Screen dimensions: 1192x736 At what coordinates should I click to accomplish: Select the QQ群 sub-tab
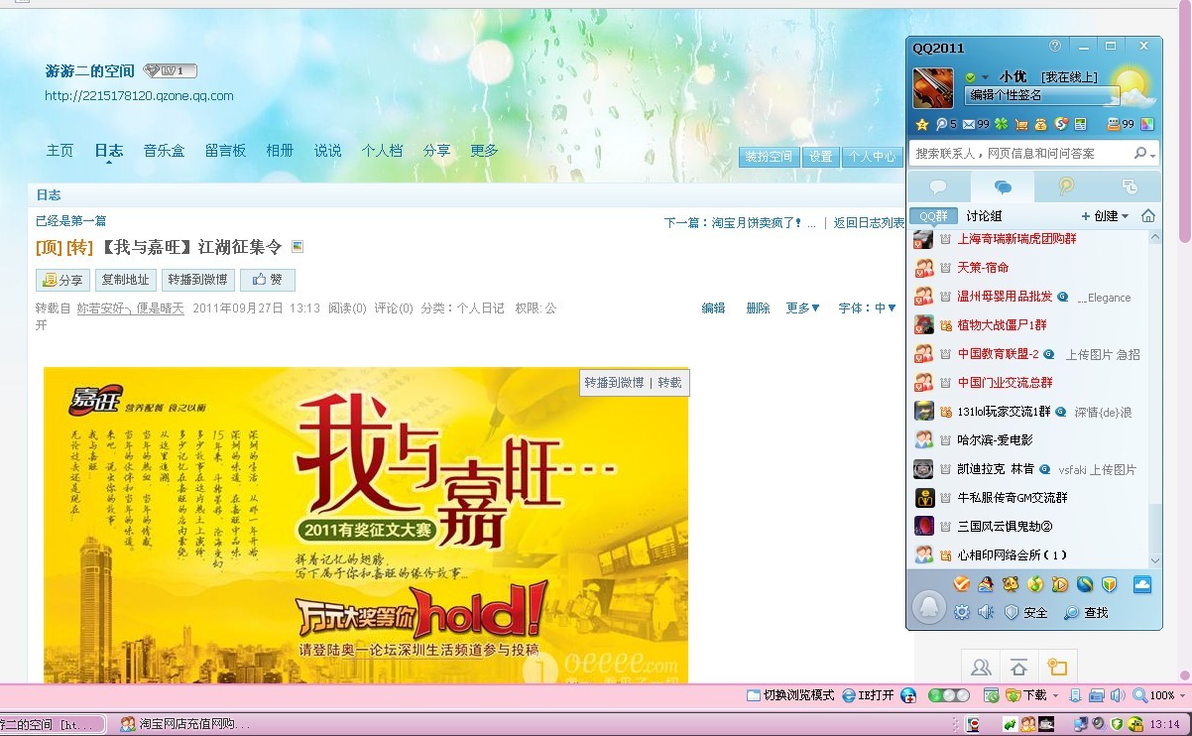[x=933, y=216]
